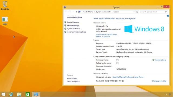This screenshot has height=97, width=173.
Task: Select the System window taskbar button
Action: click(x=36, y=94)
